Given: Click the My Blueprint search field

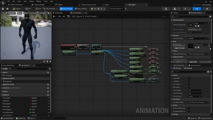Looking at the screenshot, I should click(x=29, y=69).
